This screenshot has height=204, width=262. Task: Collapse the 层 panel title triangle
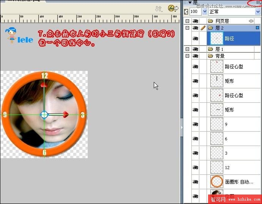pyautogui.click(x=190, y=3)
